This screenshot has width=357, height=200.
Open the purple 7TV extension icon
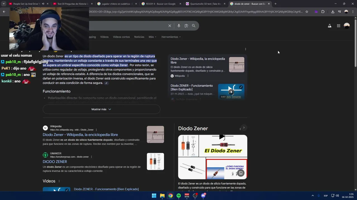(316, 12)
